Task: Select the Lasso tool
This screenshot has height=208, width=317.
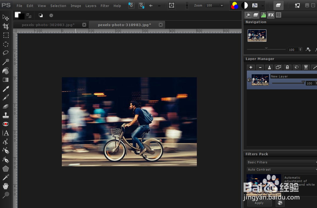Action: click(6, 53)
